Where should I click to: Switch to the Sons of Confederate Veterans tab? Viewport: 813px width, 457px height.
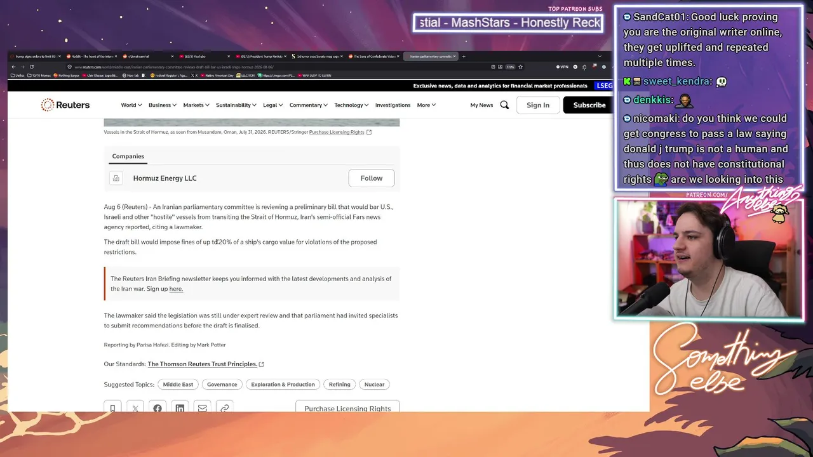coord(373,56)
